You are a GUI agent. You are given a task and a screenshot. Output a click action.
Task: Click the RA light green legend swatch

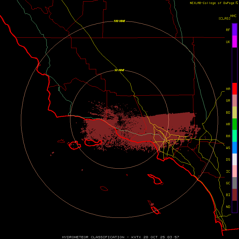(x=234, y=136)
